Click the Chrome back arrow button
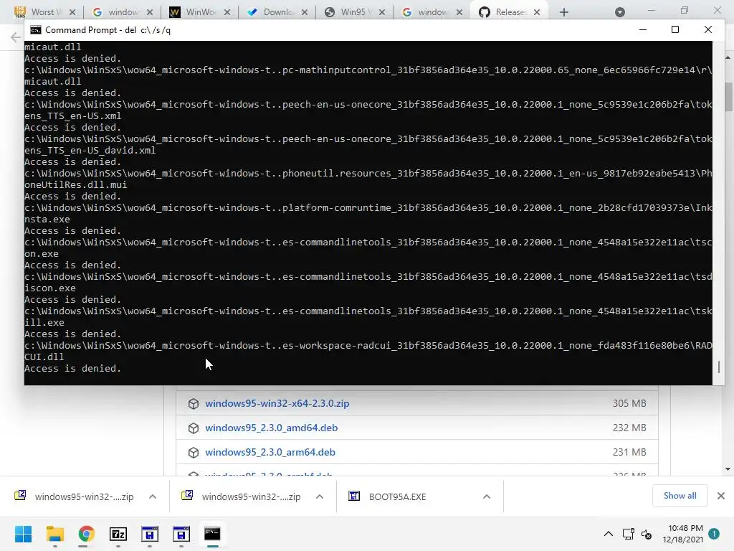Screen dimensions: 734x551 (15, 37)
